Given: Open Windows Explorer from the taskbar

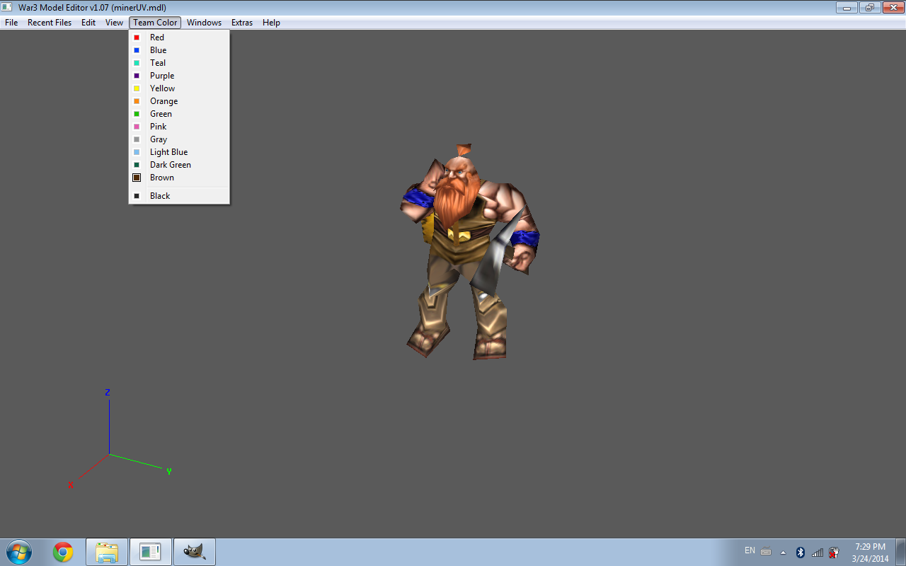Looking at the screenshot, I should click(x=107, y=552).
